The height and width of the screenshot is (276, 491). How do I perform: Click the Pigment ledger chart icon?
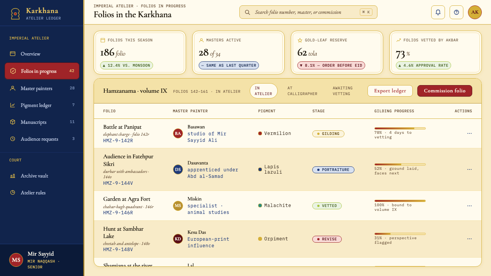(x=13, y=105)
